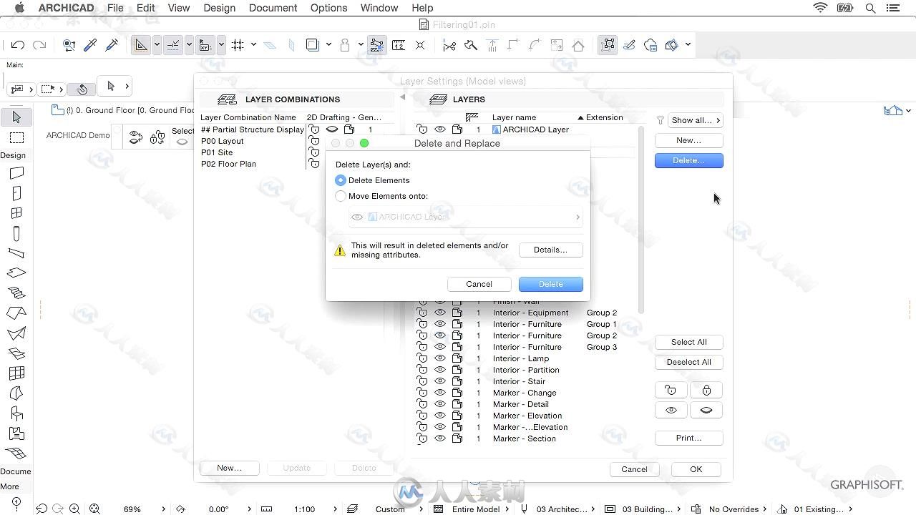
Task: Toggle lock icon for Marker - Section layer
Action: [422, 438]
